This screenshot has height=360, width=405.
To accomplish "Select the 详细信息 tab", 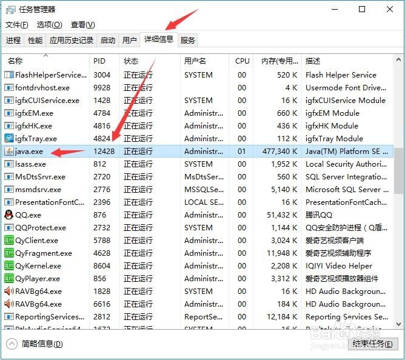I will [x=159, y=39].
